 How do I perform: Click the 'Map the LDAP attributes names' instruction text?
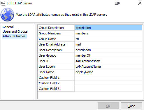61,15
